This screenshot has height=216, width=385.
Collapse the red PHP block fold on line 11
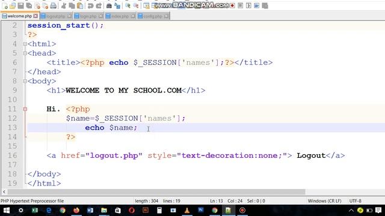pyautogui.click(x=25, y=109)
